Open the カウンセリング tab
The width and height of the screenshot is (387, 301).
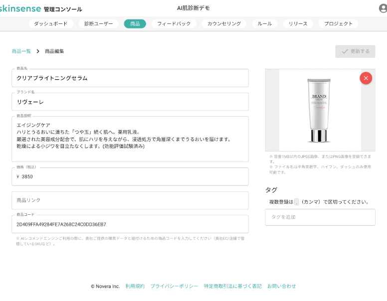click(x=224, y=24)
